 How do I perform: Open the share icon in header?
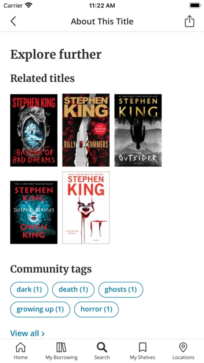pos(190,21)
